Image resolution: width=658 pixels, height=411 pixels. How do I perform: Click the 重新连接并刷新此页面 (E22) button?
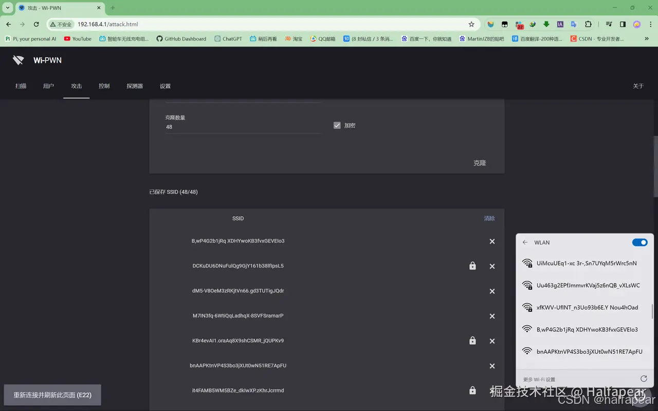point(52,395)
